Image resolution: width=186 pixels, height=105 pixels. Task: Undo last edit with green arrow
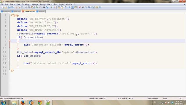click(x=37, y=7)
